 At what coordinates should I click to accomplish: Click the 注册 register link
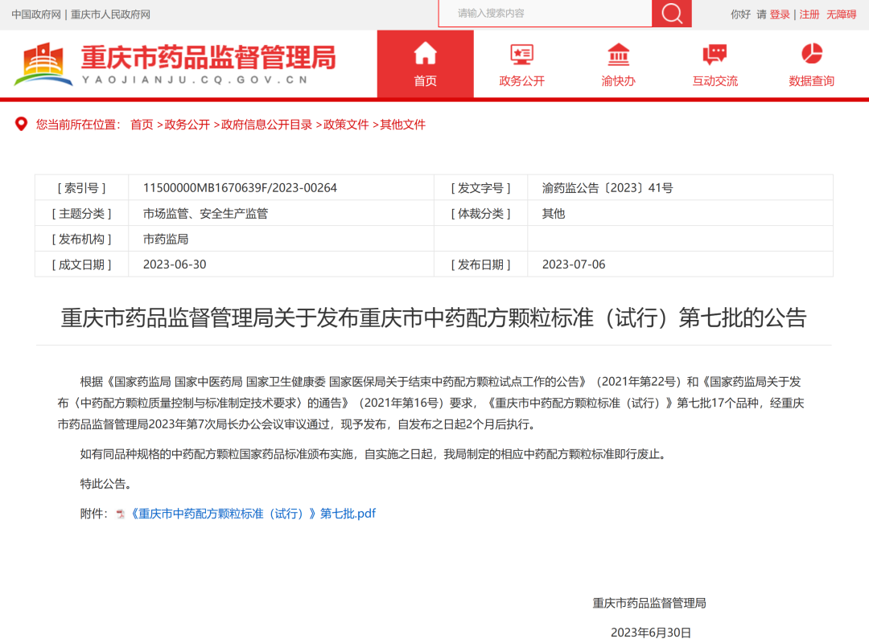coord(809,14)
